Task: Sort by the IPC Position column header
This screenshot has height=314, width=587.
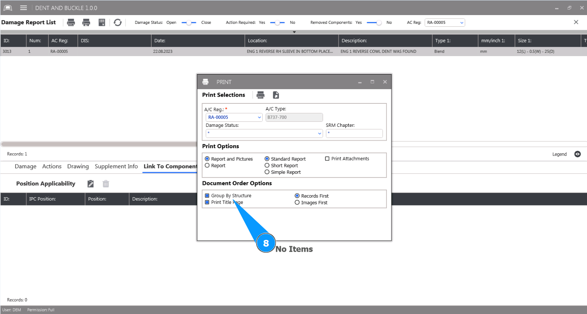Action: point(55,199)
